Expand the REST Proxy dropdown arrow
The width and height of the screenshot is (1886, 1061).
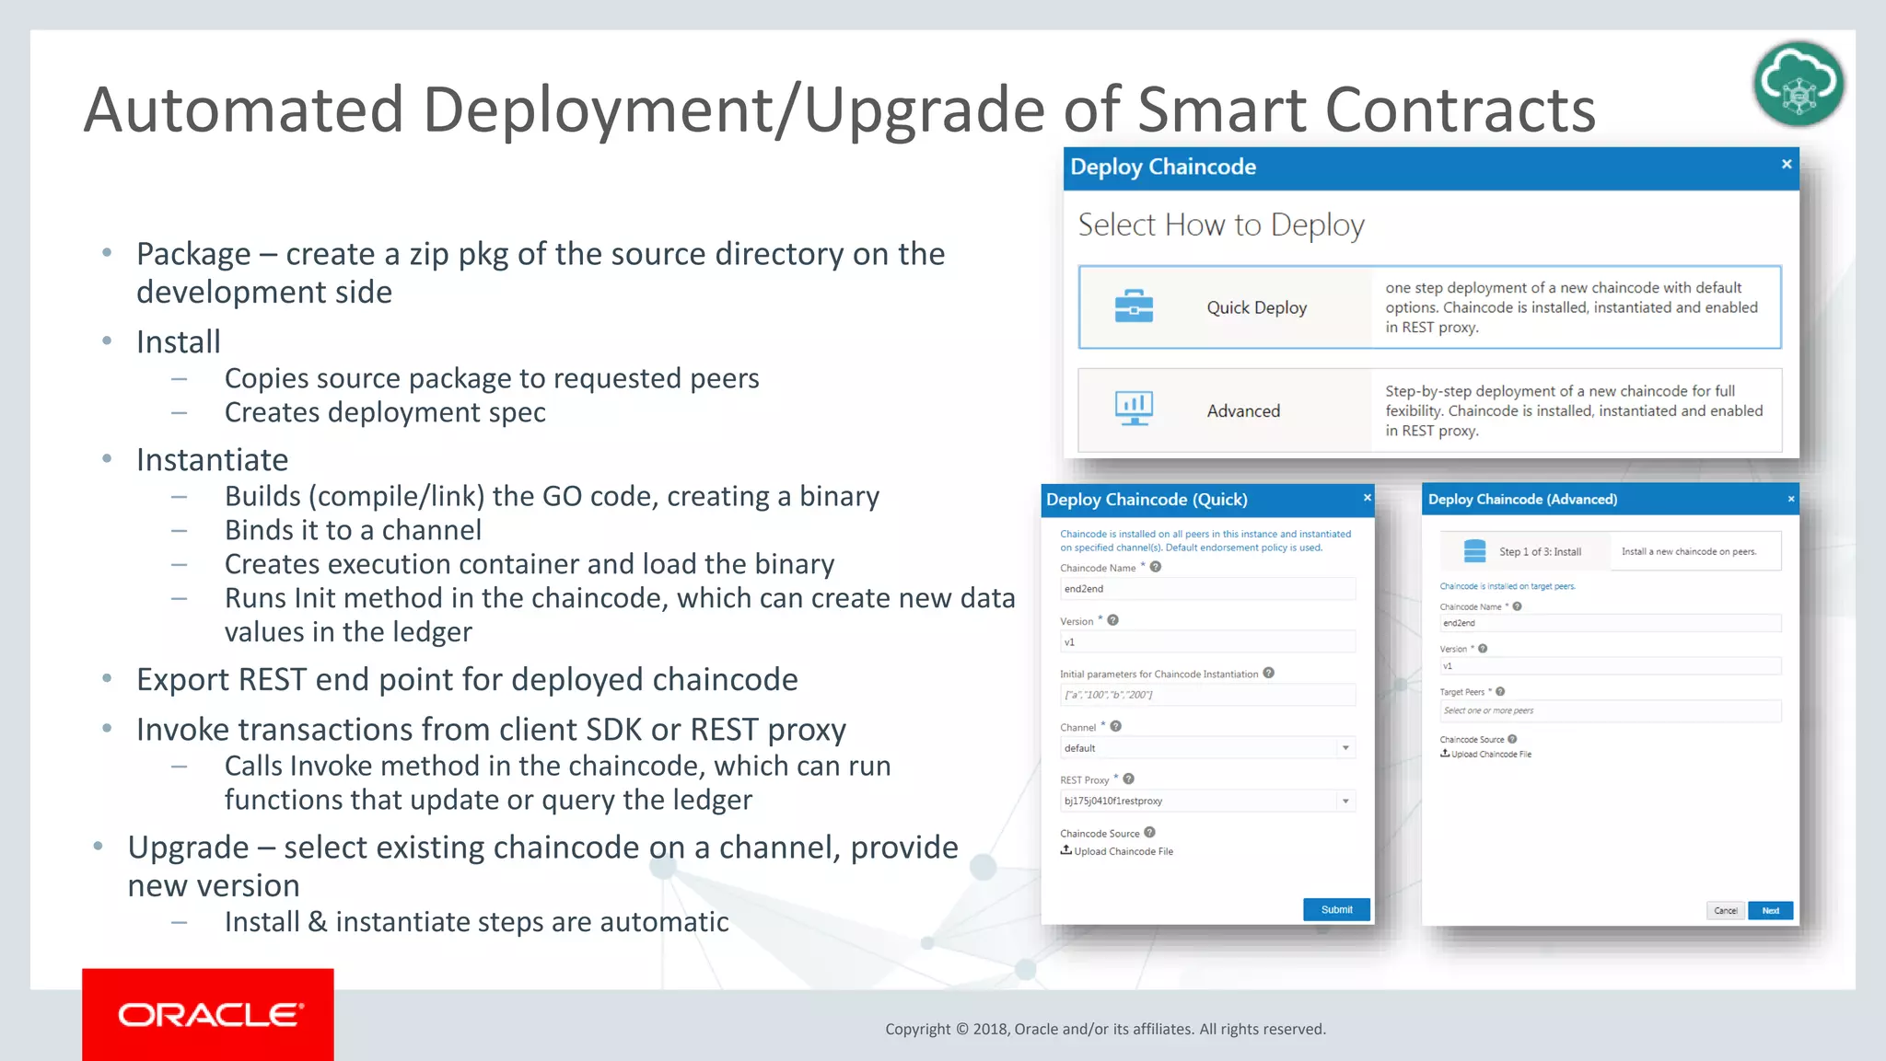(x=1345, y=802)
